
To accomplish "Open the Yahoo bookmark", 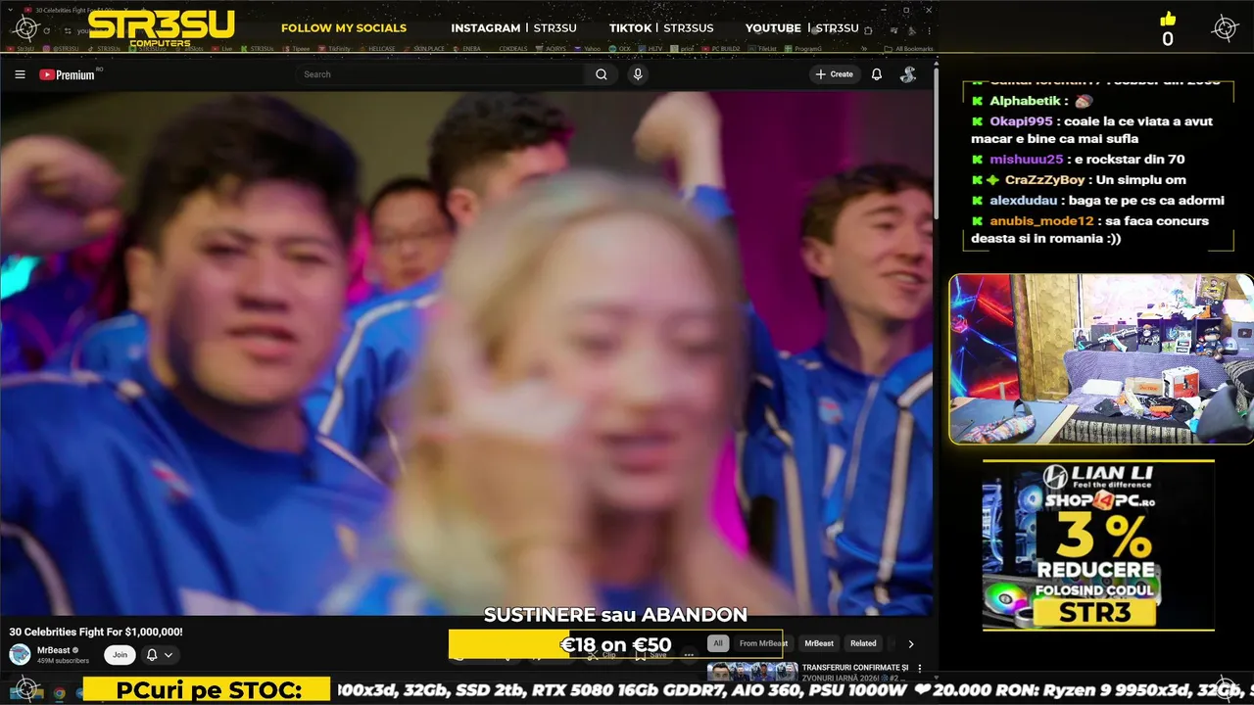I will click(x=588, y=48).
